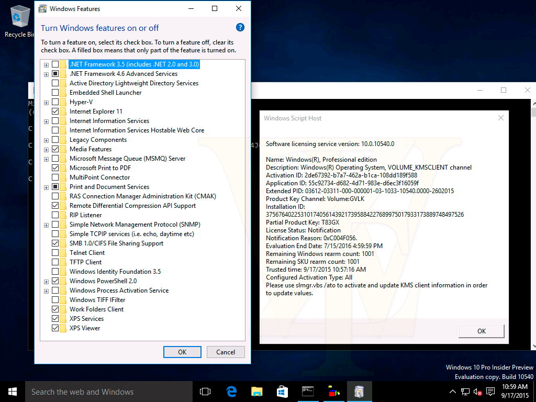The image size is (536, 402).
Task: Expand the Hyper-V tree node
Action: (x=46, y=103)
